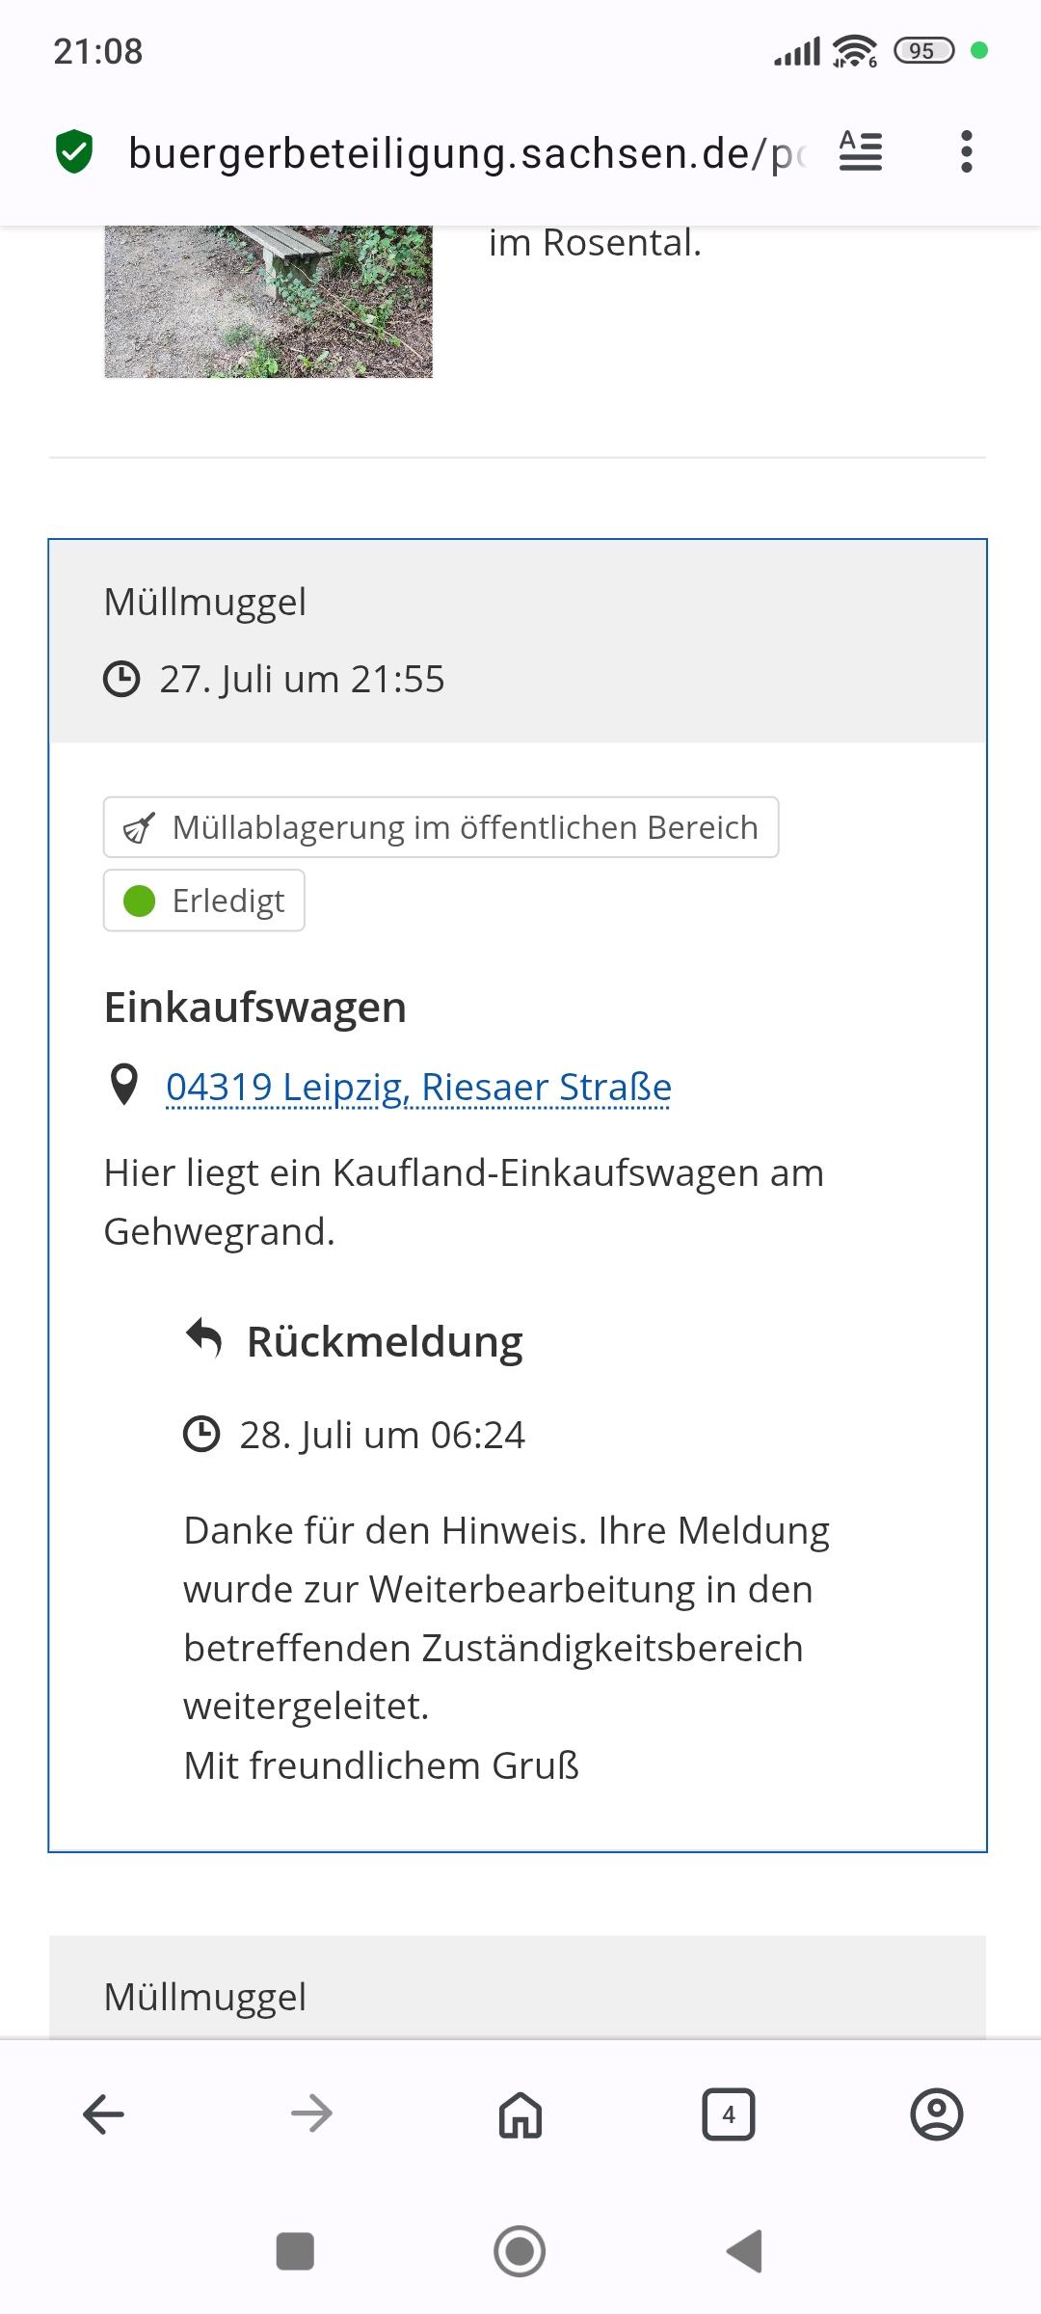This screenshot has width=1041, height=2314.
Task: Open the tab switcher showing 4 tabs
Action: 729,2114
